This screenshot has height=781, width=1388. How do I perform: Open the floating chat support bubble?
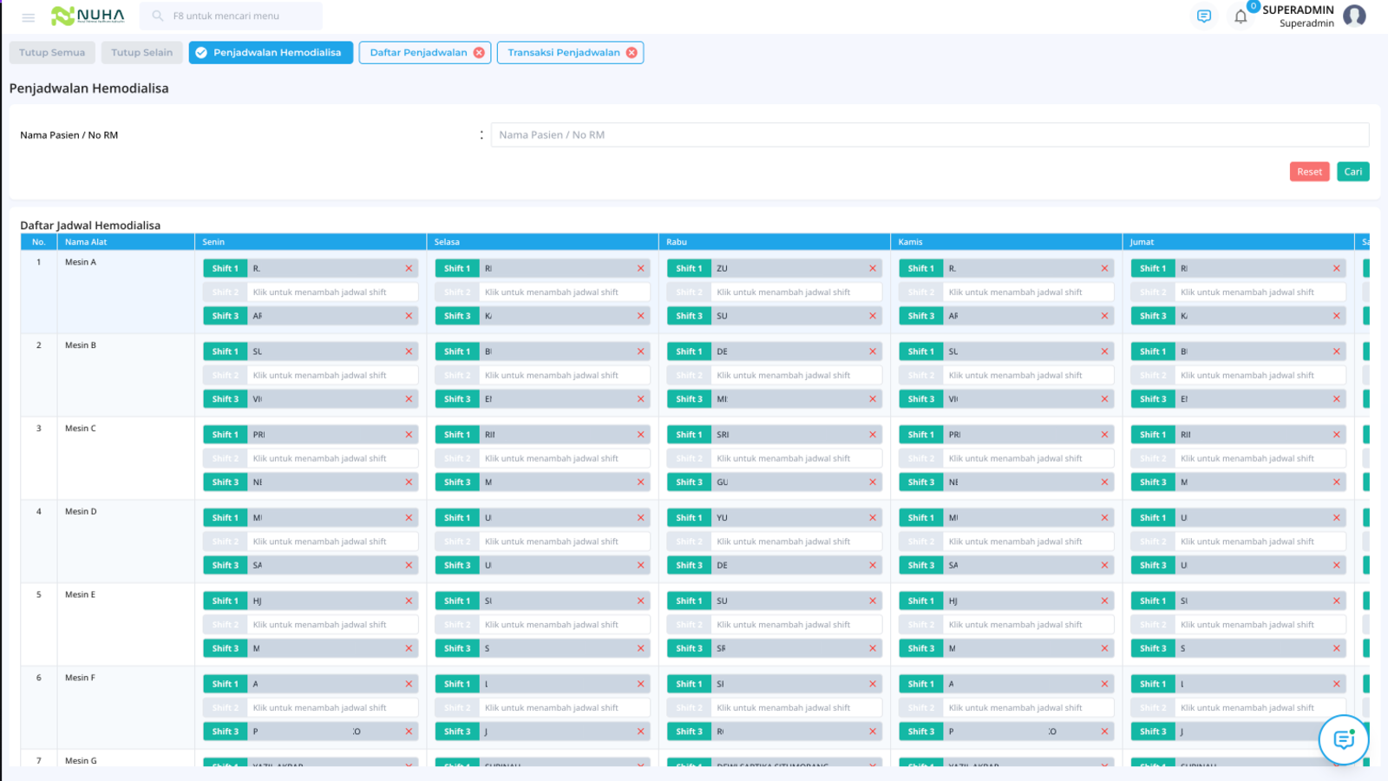point(1344,739)
